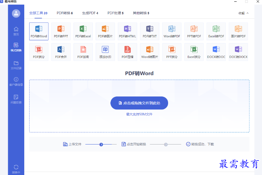Open the PDF拆分 tool
Image resolution: width=262 pixels, height=175 pixels.
pos(39,52)
